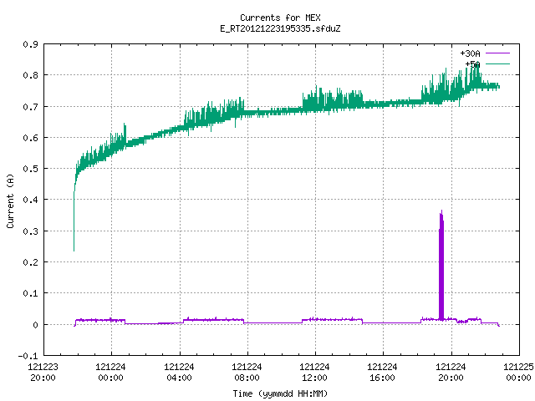535x401 pixels.
Task: Click the 'Time (yymmdd HH:MM)' x-axis label
Action: point(280,393)
